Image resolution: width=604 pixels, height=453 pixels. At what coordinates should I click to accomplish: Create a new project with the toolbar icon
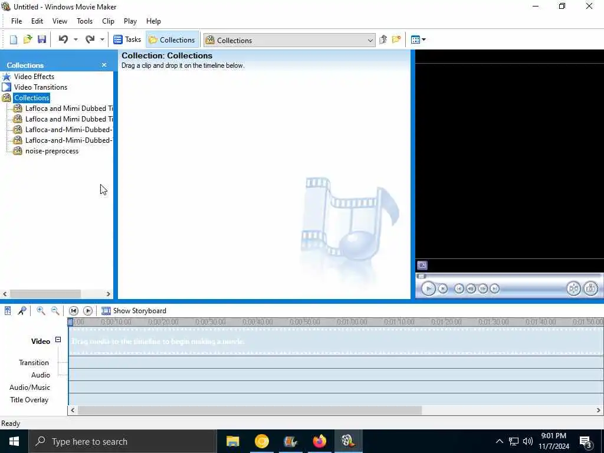14,40
